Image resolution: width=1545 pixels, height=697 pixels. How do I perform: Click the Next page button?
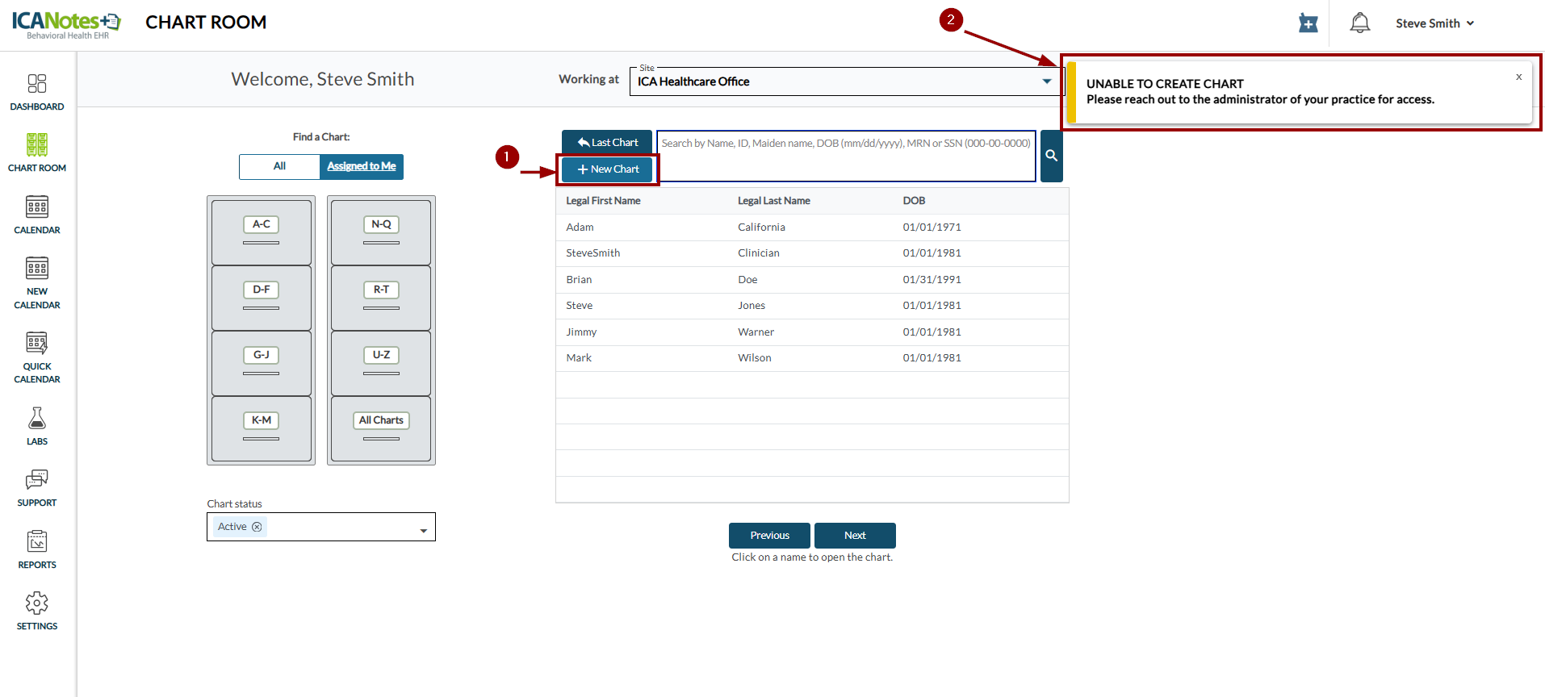[855, 536]
